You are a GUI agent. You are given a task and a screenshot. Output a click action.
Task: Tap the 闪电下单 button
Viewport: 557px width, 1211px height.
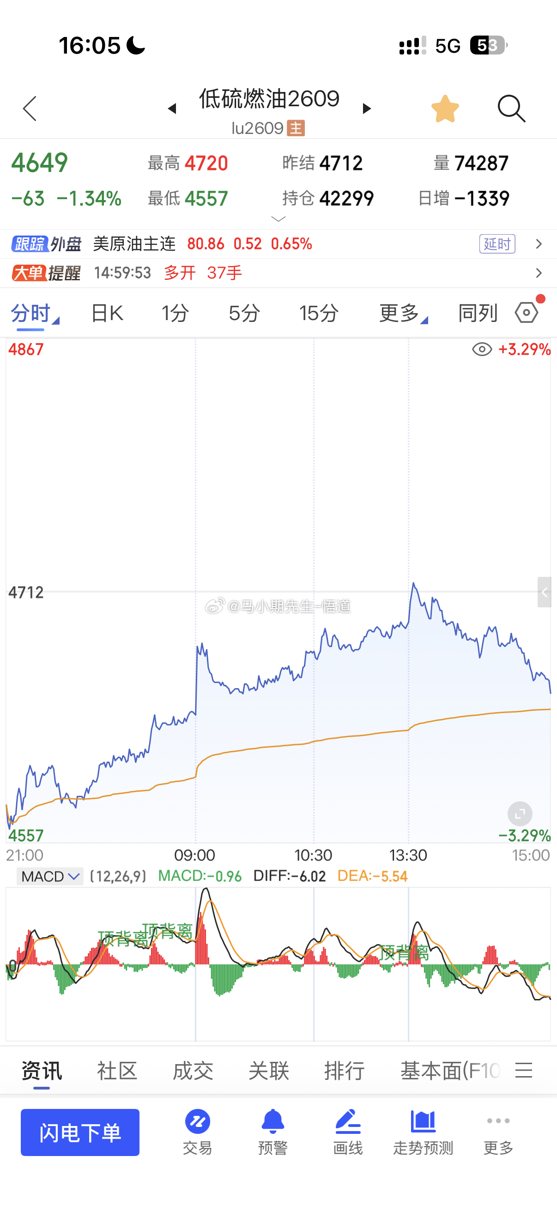(x=80, y=1132)
